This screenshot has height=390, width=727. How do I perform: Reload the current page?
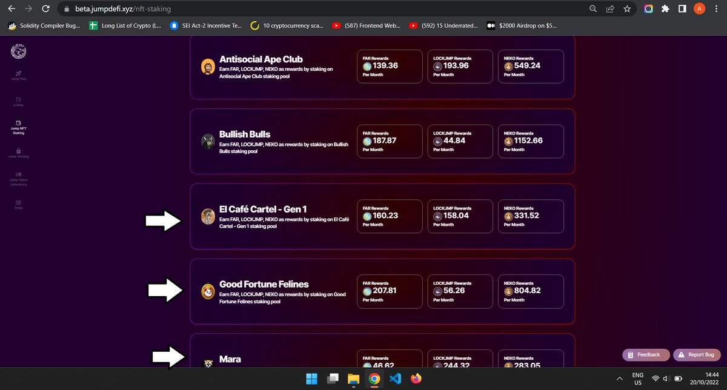tap(45, 9)
